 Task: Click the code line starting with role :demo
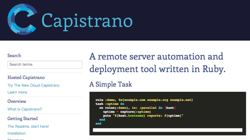144,100
